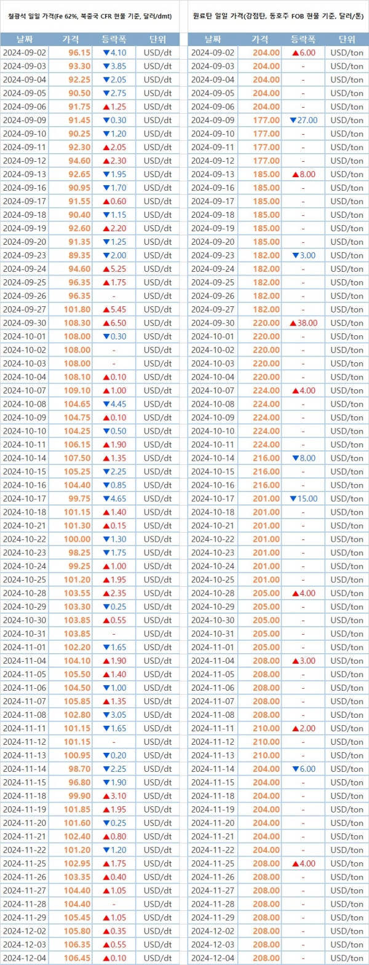Viewport: 369px width, 965px height.
Task: Select iron ore price 106.45
Action: pos(77,958)
